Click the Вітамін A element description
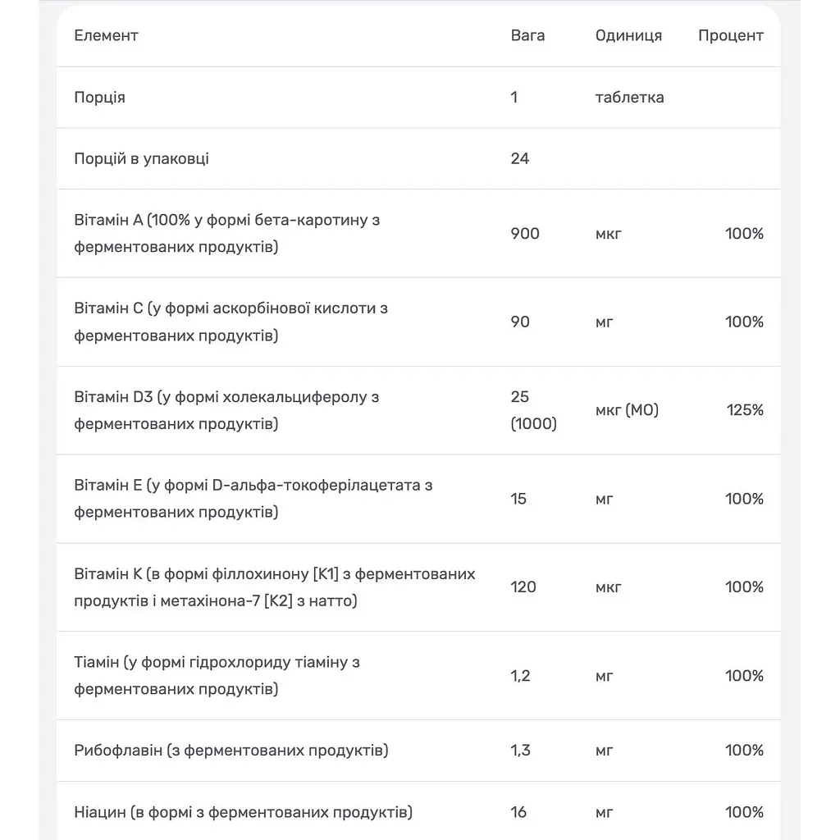 tap(226, 233)
